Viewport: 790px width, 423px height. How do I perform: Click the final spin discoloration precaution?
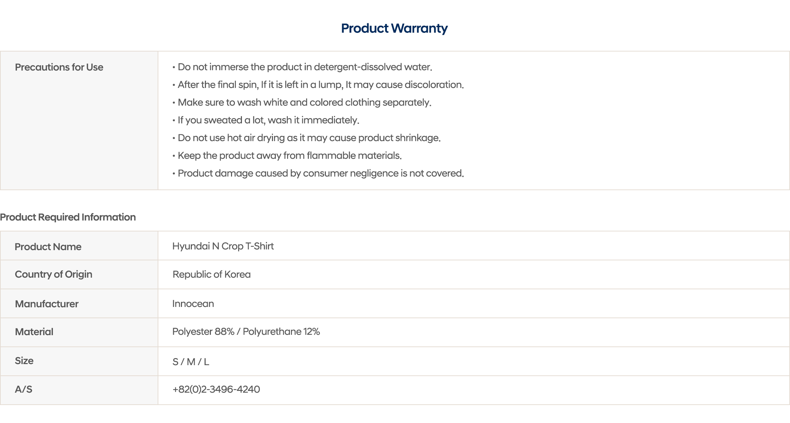[318, 85]
